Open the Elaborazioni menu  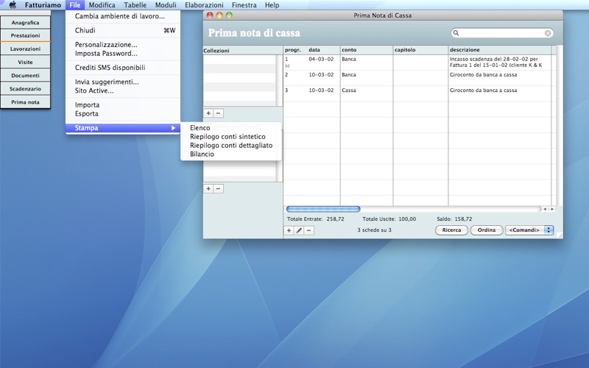point(204,5)
